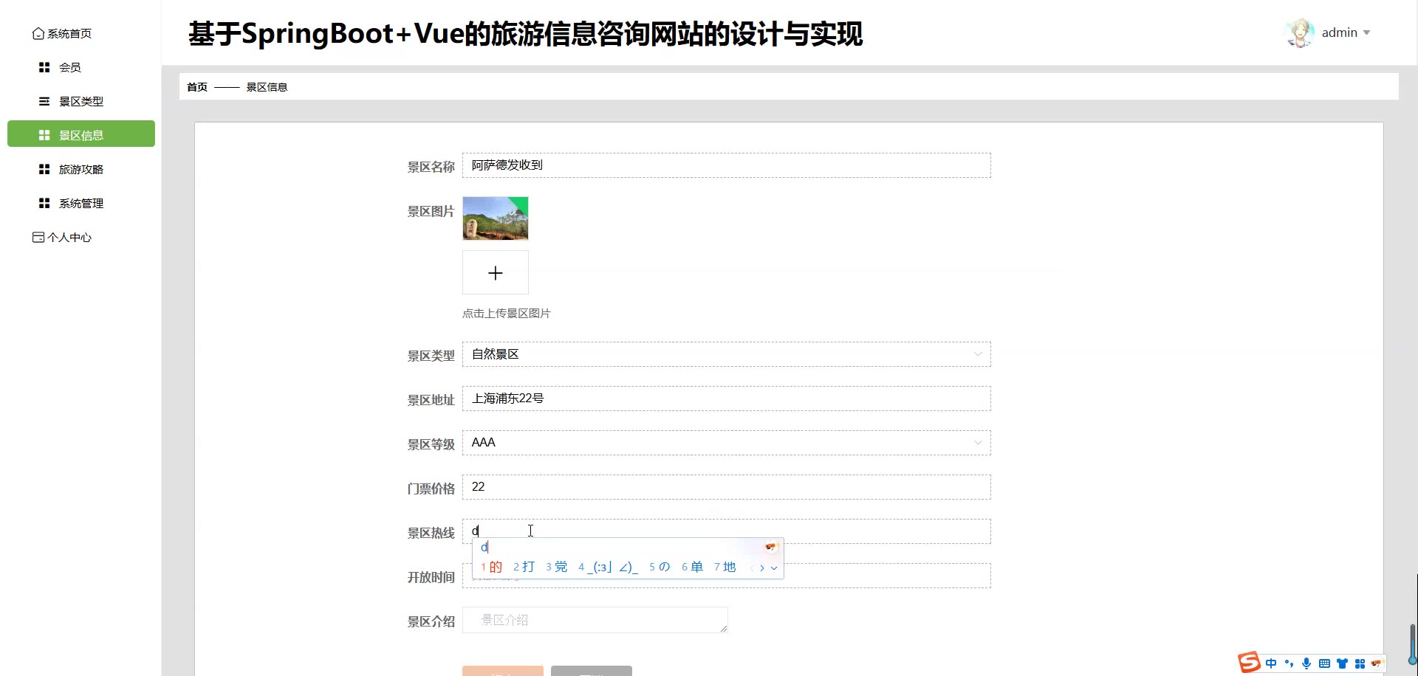Viewport: 1418px width, 676px height.
Task: Click the card icon beside 个人中心
Action: coord(38,238)
